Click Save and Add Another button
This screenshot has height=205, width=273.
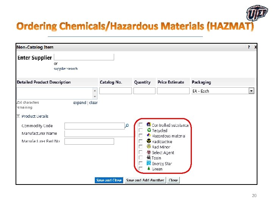tap(145, 180)
